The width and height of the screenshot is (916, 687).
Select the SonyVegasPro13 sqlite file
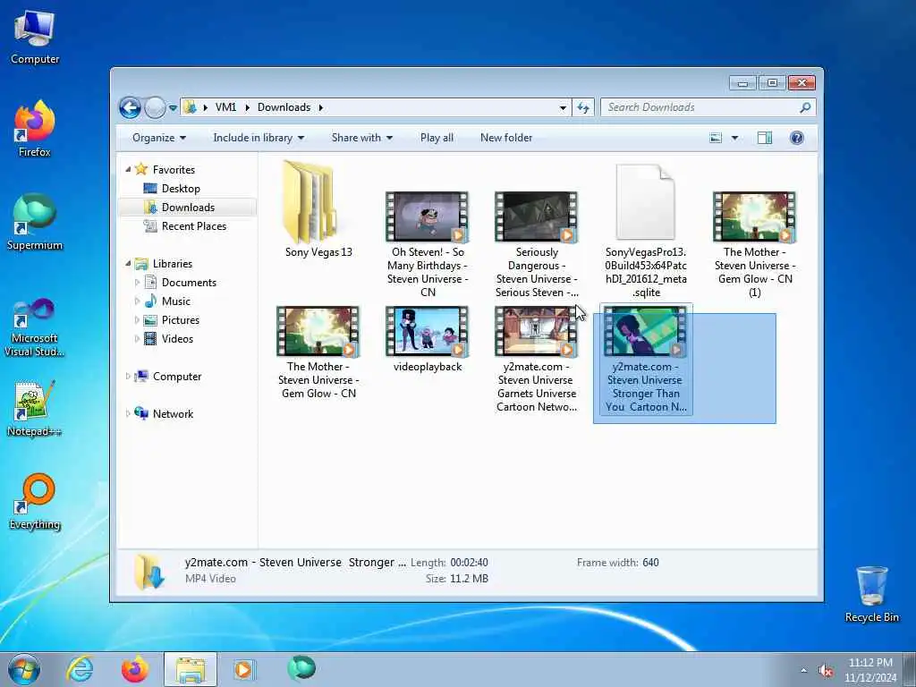(646, 231)
